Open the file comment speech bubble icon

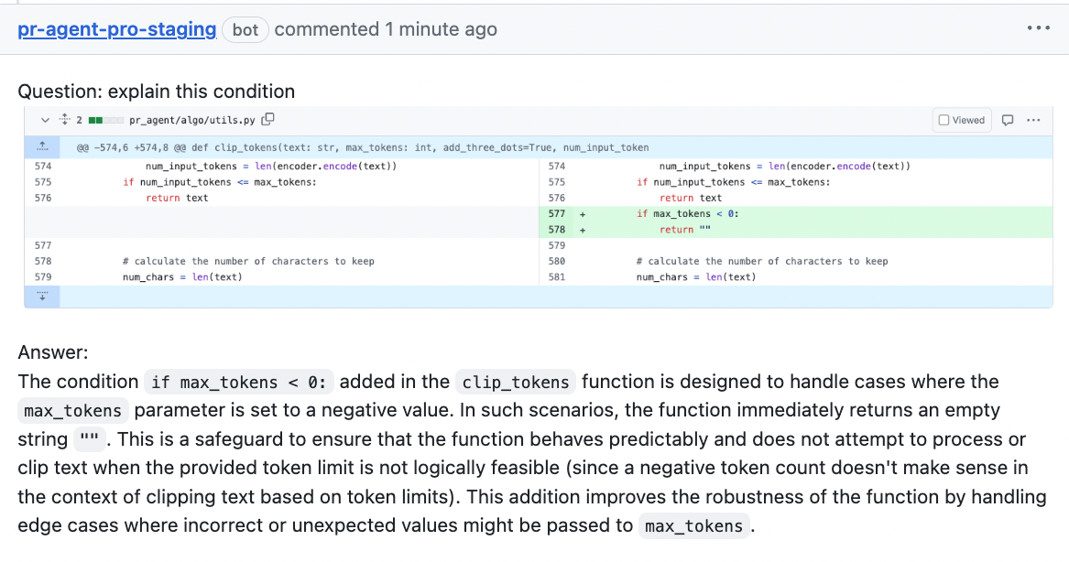point(1008,120)
